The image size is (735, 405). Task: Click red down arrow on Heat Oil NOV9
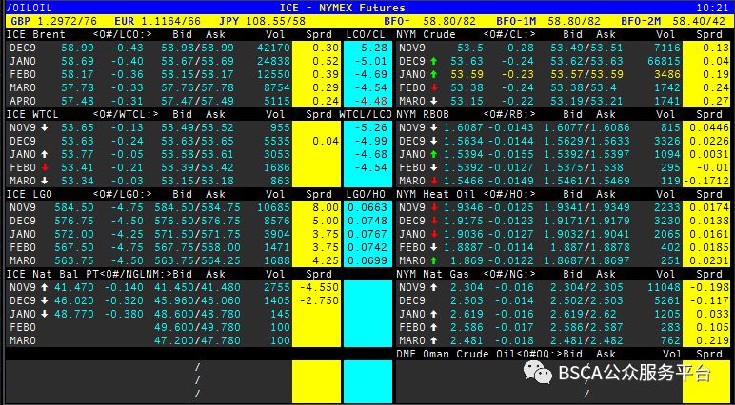[433, 207]
